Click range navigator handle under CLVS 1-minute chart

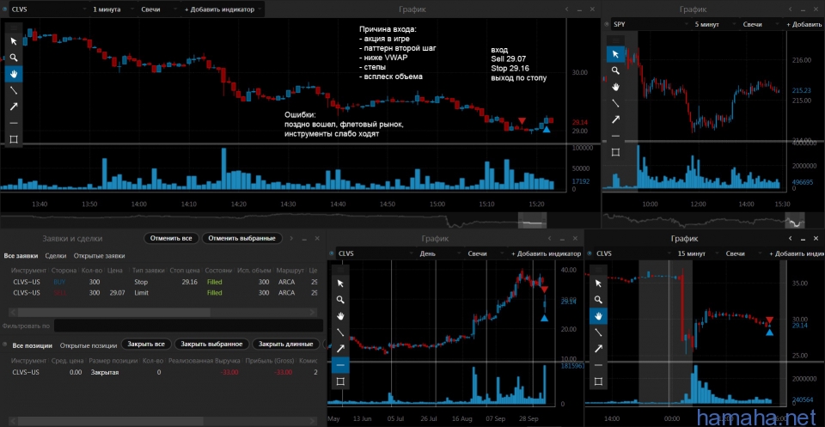point(533,220)
